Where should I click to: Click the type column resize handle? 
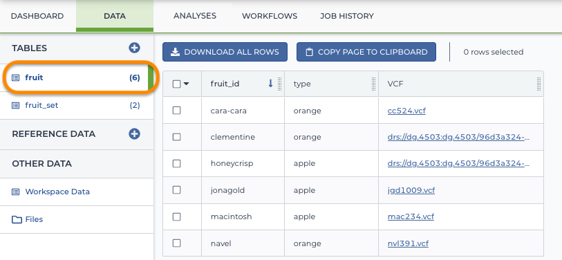374,84
